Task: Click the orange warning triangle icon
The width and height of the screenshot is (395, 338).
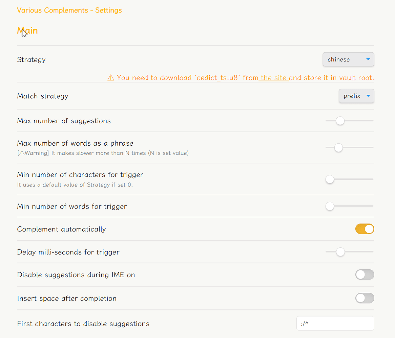Action: pyautogui.click(x=111, y=78)
